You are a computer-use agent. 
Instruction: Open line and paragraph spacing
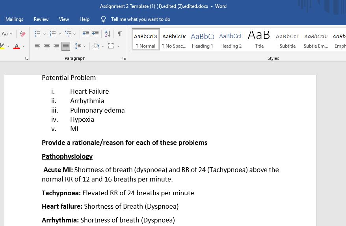[x=78, y=46]
